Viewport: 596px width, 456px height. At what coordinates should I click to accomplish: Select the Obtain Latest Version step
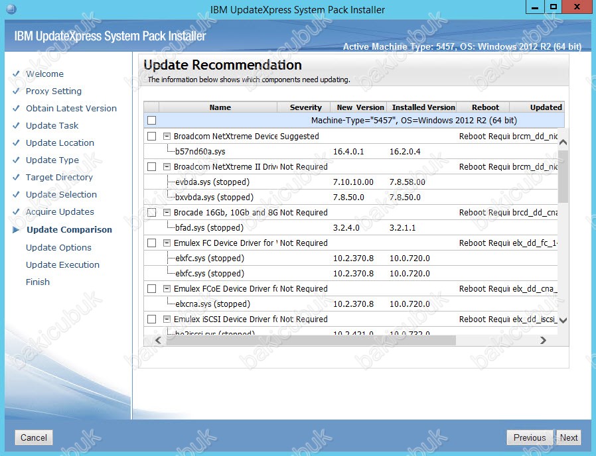tap(71, 108)
